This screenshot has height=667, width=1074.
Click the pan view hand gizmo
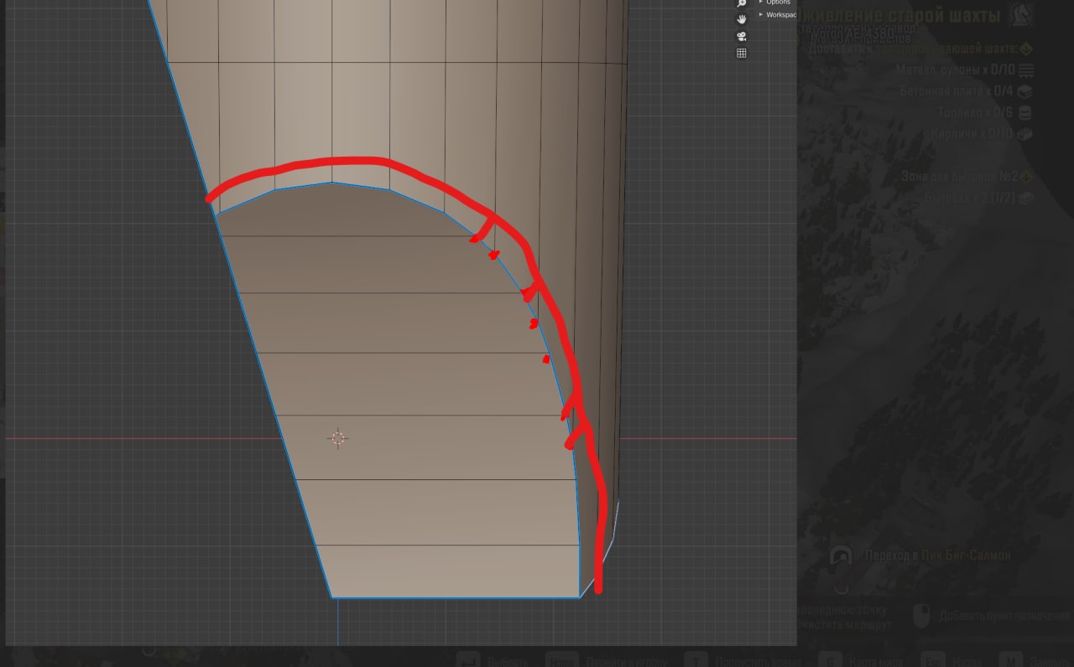pyautogui.click(x=742, y=19)
